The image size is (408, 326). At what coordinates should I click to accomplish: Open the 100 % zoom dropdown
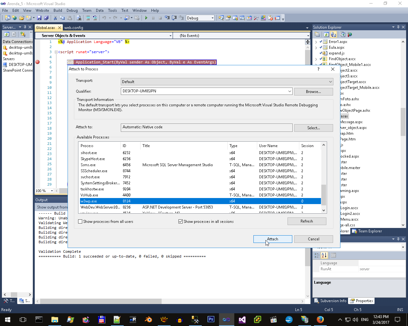pyautogui.click(x=52, y=191)
